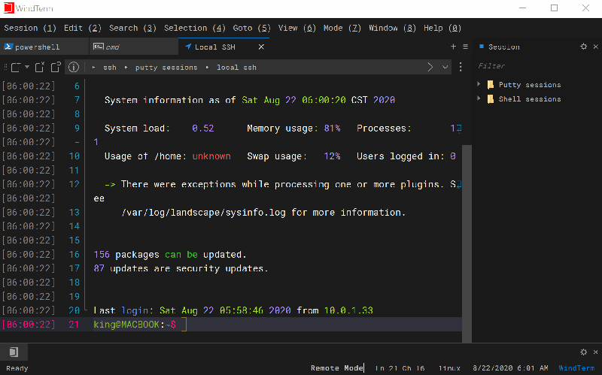Close the Local SSH tab
This screenshot has width=602, height=375.
[x=261, y=47]
